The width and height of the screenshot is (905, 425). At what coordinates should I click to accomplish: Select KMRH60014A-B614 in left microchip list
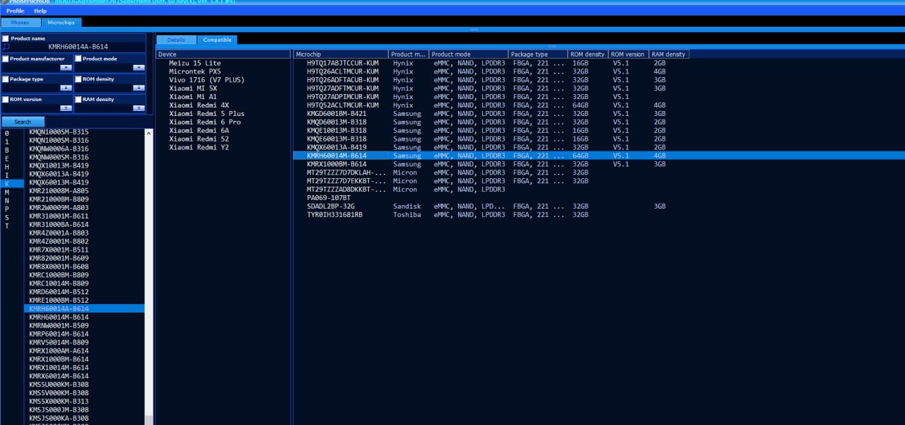84,309
